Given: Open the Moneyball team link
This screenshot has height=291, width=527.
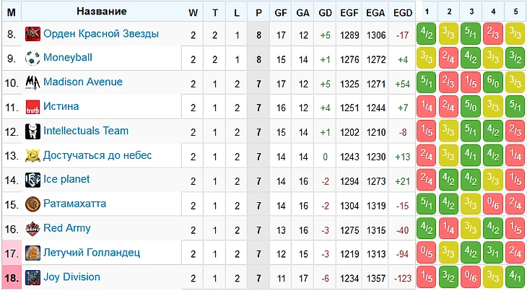Looking at the screenshot, I should click(x=68, y=58).
